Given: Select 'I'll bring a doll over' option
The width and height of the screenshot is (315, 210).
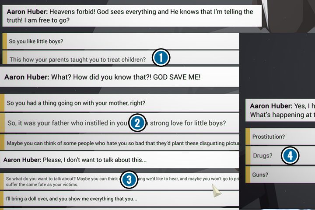Looking at the screenshot, I should [x=72, y=199].
